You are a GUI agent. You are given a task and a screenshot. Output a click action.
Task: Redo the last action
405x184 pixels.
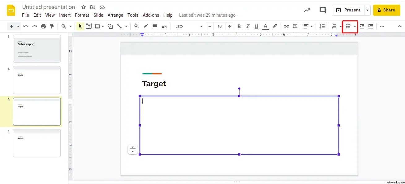coord(35,26)
